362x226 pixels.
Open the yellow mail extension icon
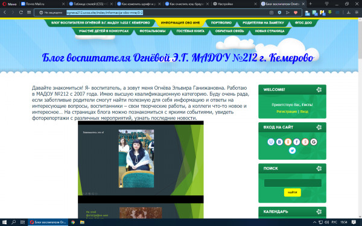(x=323, y=13)
